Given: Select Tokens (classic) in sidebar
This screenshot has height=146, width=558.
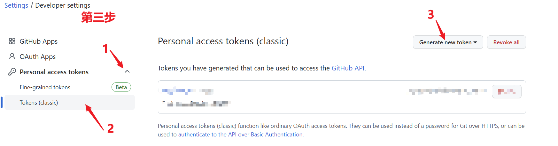Looking at the screenshot, I should pyautogui.click(x=39, y=103).
